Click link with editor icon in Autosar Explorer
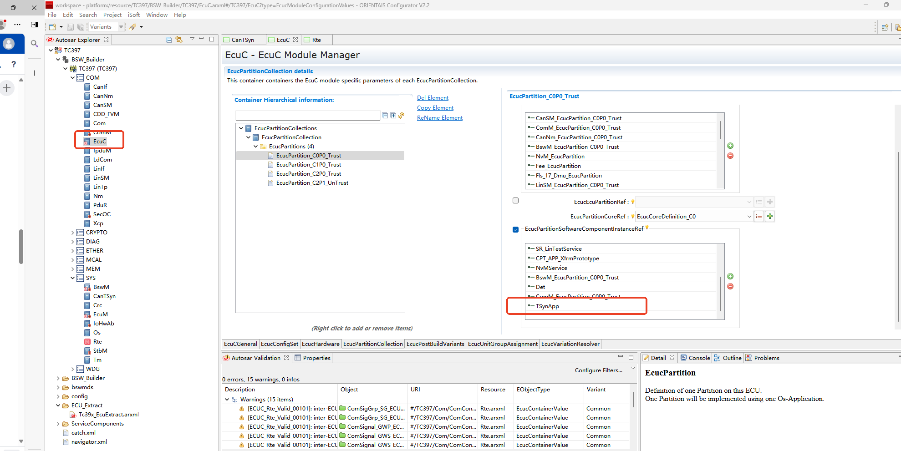901x451 pixels. pyautogui.click(x=179, y=40)
